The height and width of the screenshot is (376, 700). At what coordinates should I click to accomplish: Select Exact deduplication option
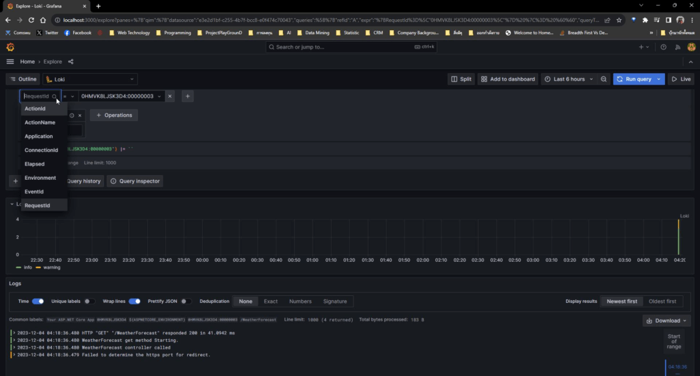click(271, 301)
